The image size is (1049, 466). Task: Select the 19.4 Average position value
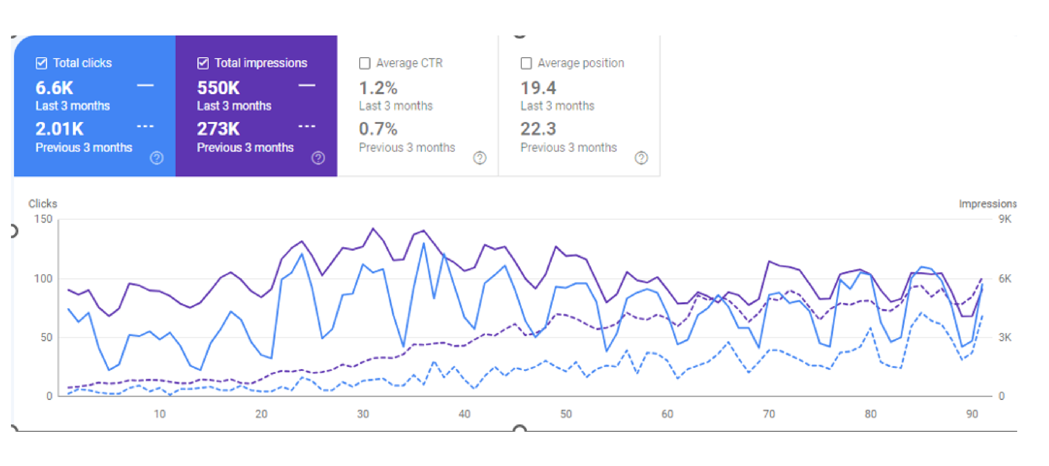click(x=538, y=88)
